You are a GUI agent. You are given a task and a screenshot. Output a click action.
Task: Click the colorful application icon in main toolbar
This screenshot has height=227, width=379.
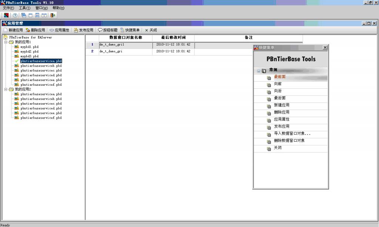pos(6,15)
